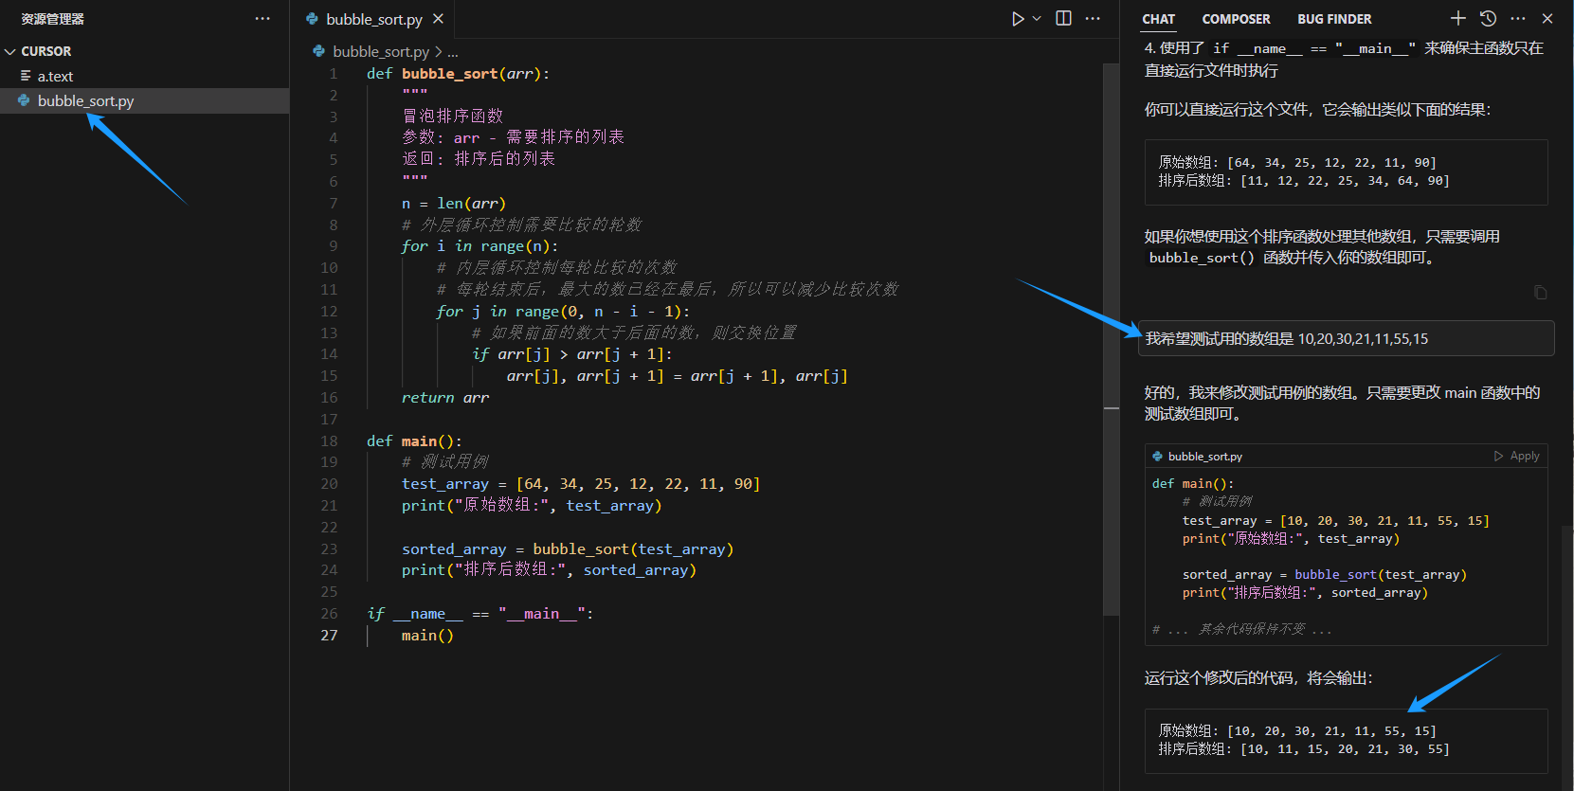This screenshot has width=1574, height=791.
Task: Click Python icon in chat code block header
Action: [1157, 457]
